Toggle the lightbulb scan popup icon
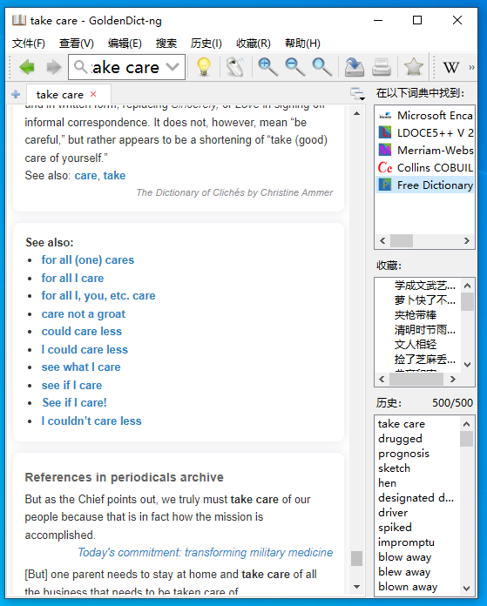Screen dimensions: 487x606 [204, 67]
